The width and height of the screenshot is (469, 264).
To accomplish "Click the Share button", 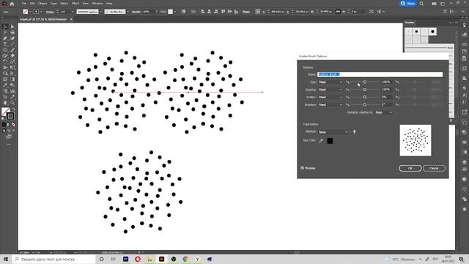I will [407, 4].
